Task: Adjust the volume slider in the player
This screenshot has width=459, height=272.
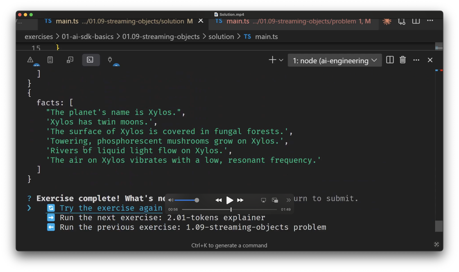Action: (187, 200)
